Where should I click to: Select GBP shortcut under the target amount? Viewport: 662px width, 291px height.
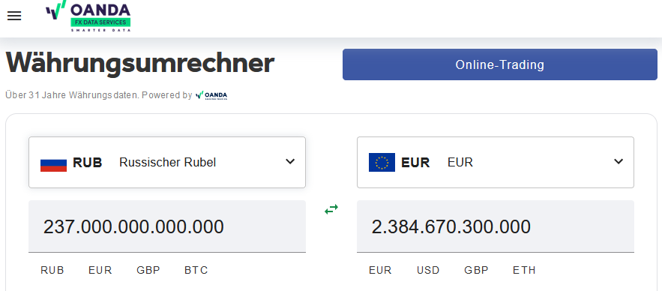pos(476,270)
